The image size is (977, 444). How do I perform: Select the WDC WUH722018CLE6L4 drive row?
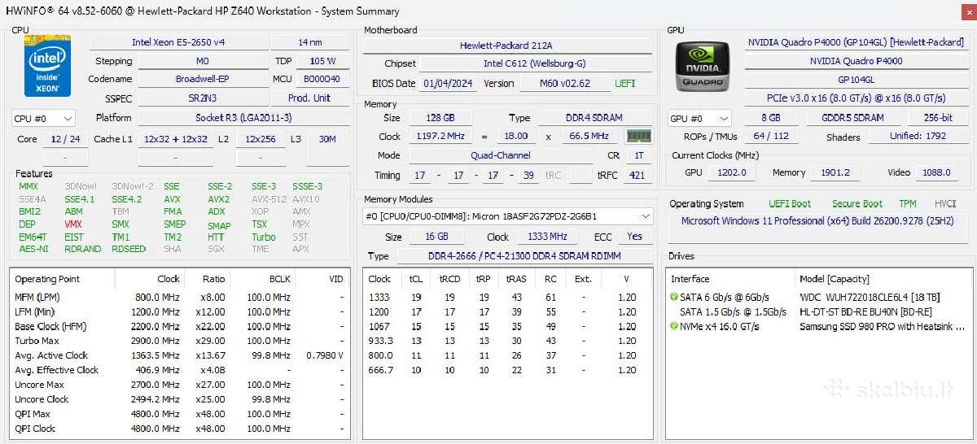819,298
